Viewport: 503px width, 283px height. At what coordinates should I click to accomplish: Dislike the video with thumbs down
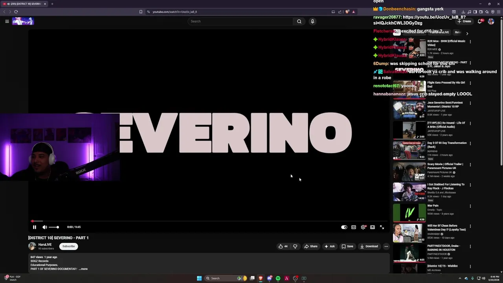(295, 246)
